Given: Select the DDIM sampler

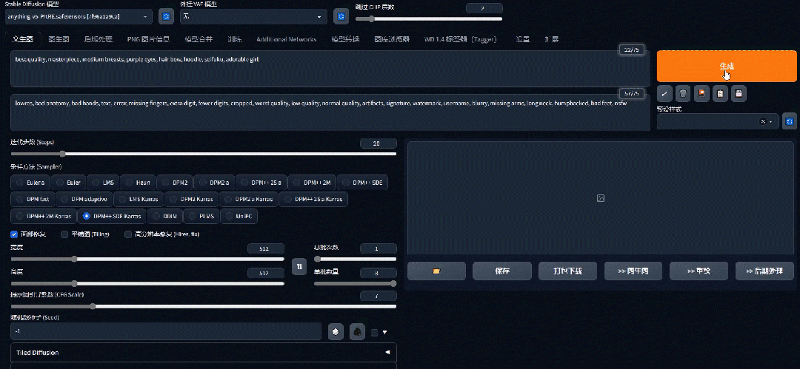Looking at the screenshot, I should (x=164, y=216).
